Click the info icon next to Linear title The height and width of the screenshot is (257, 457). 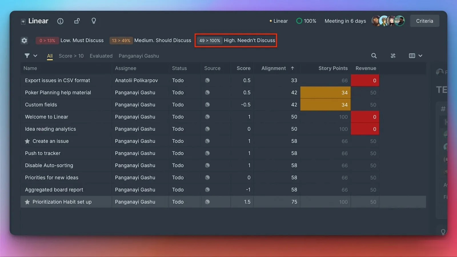click(x=60, y=21)
